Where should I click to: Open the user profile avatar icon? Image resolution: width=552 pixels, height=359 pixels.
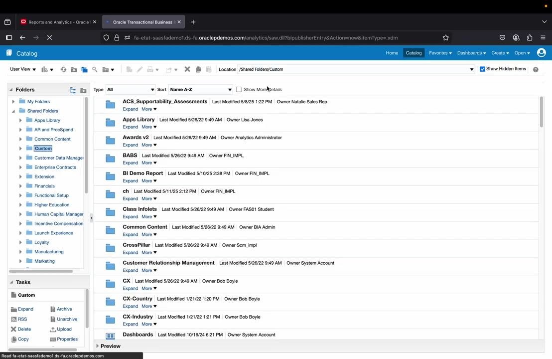pyautogui.click(x=542, y=53)
